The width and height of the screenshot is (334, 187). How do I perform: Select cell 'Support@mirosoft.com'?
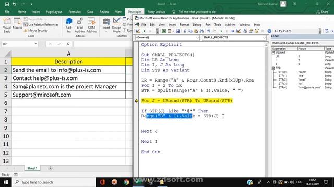click(68, 95)
